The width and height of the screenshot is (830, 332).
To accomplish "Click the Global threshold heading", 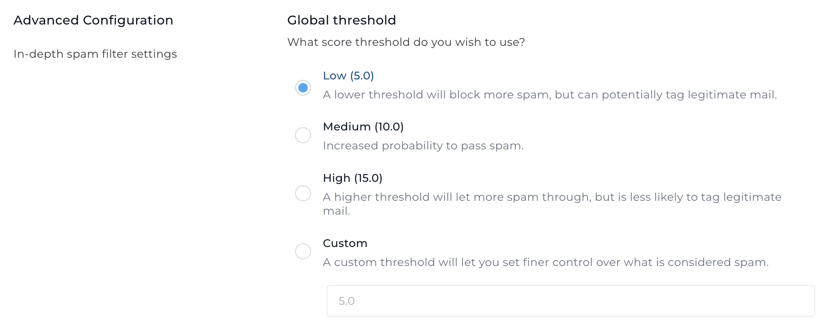I will [341, 20].
